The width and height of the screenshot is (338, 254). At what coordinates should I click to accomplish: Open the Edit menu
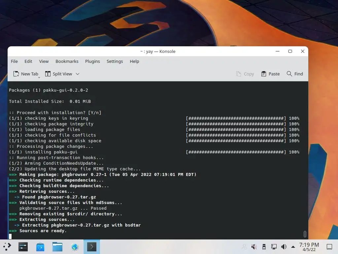coord(28,61)
